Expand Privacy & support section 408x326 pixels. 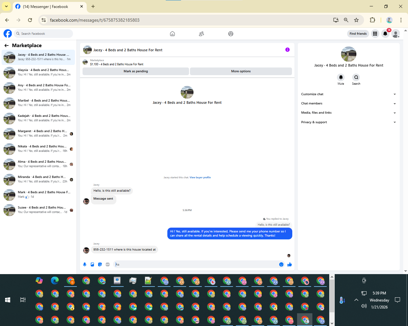click(349, 122)
